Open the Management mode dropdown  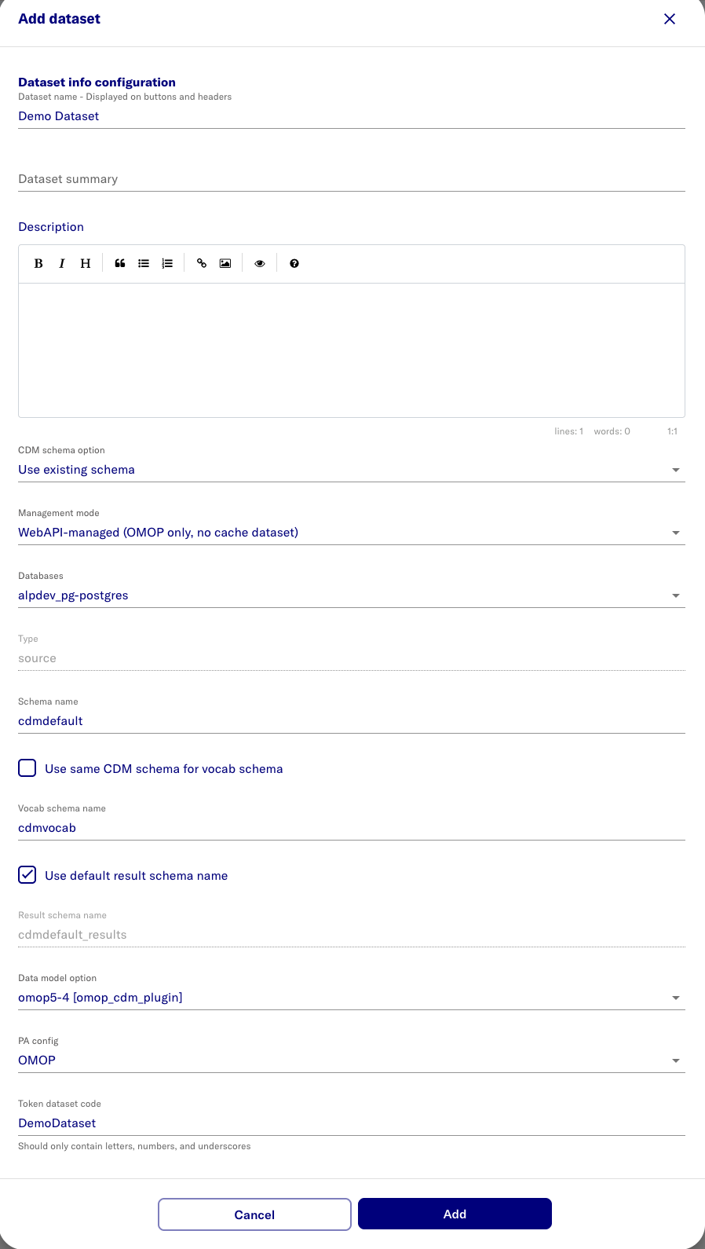coord(352,533)
